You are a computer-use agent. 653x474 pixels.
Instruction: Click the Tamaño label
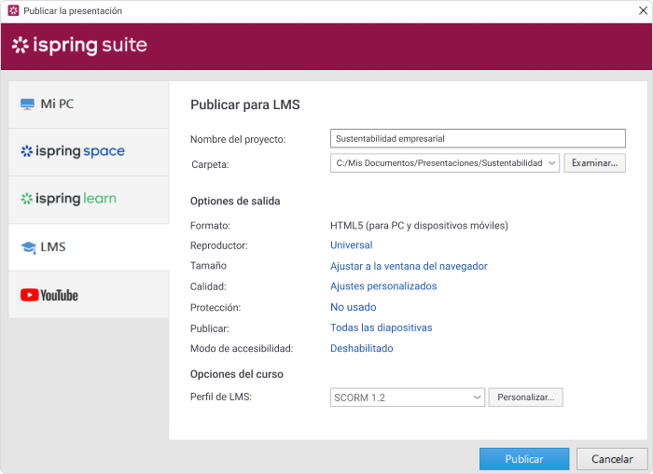pos(208,266)
